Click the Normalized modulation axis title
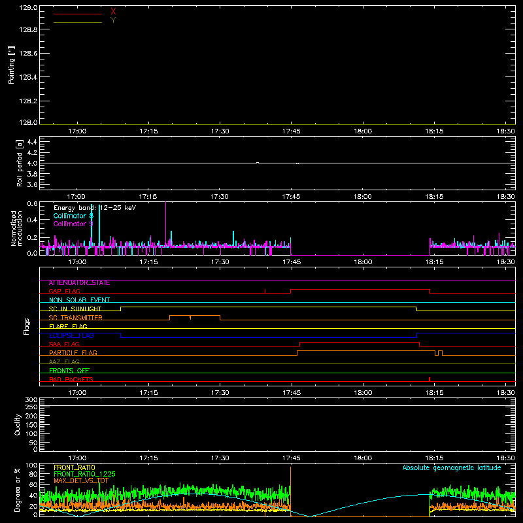 16,228
